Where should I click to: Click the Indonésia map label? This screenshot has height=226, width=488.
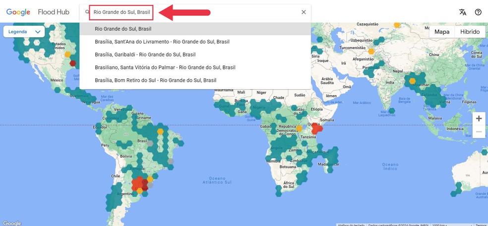[455, 129]
